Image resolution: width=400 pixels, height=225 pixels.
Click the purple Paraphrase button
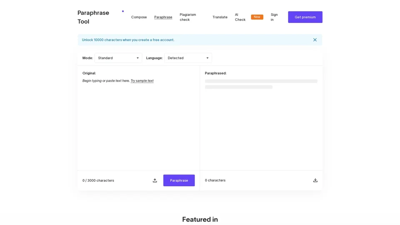179,180
